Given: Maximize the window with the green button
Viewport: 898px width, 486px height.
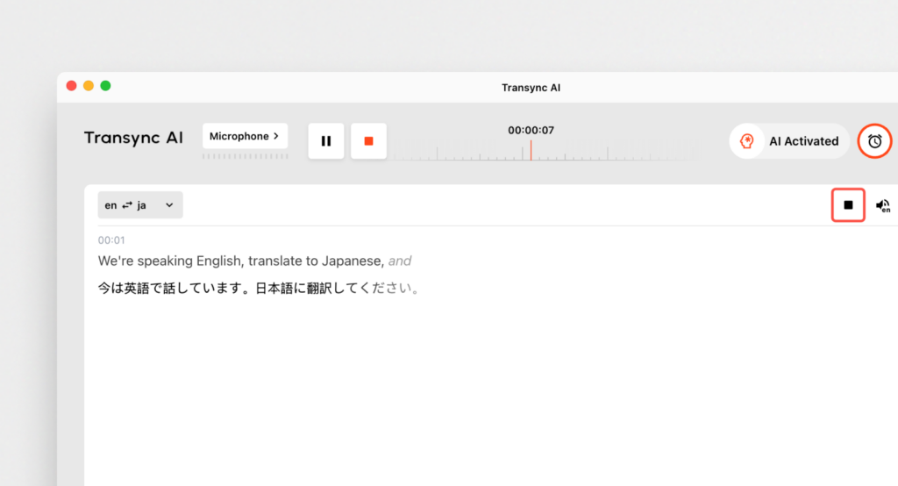Looking at the screenshot, I should click(x=105, y=85).
